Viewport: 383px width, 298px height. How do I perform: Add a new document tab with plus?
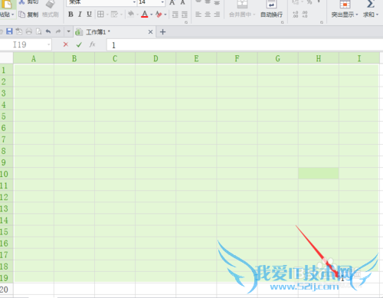162,32
